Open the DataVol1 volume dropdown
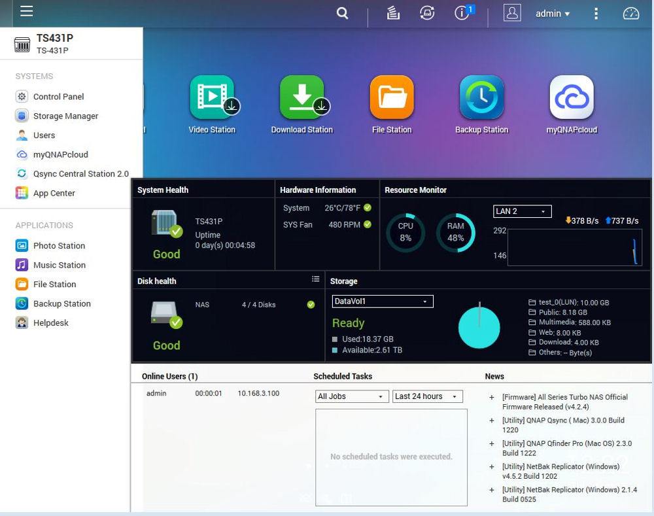The width and height of the screenshot is (654, 516). pyautogui.click(x=383, y=301)
